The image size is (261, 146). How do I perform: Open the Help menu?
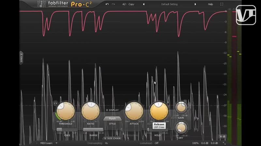pos(210,4)
